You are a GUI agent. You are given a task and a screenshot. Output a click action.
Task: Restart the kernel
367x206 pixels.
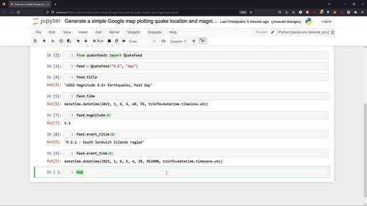point(116,41)
